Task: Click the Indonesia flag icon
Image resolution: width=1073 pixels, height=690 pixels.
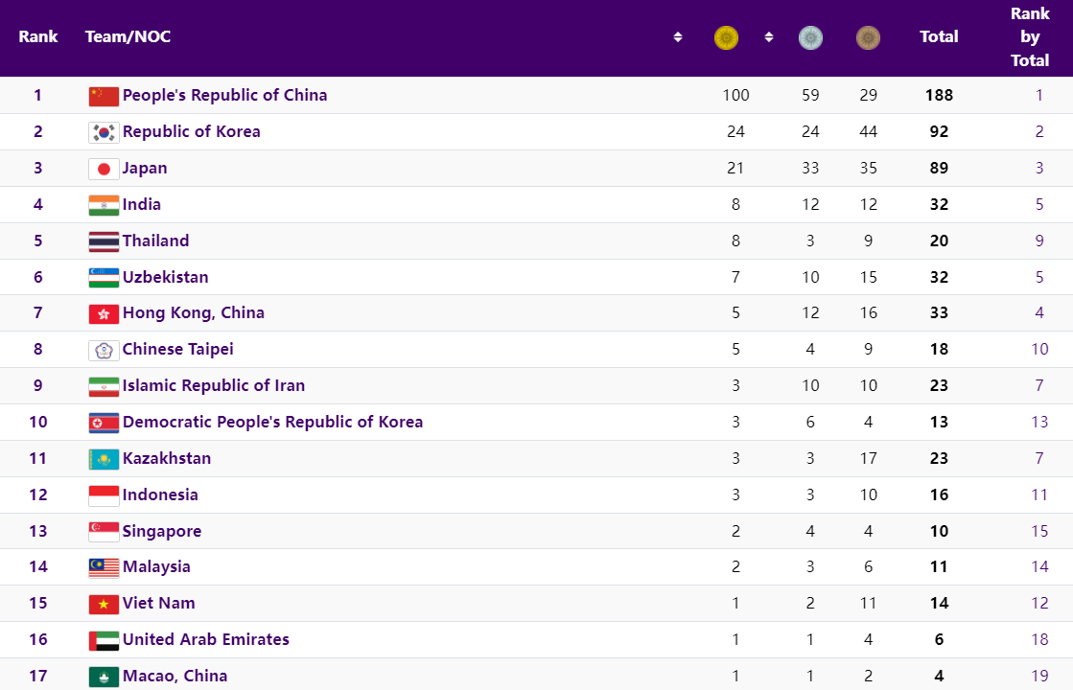Action: [104, 495]
